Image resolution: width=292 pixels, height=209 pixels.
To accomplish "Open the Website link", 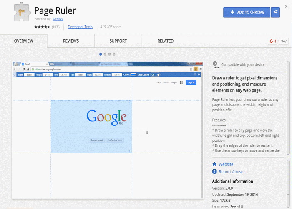I will click(226, 164).
